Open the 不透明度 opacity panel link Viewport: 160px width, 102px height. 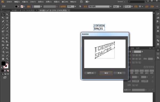[63, 6]
